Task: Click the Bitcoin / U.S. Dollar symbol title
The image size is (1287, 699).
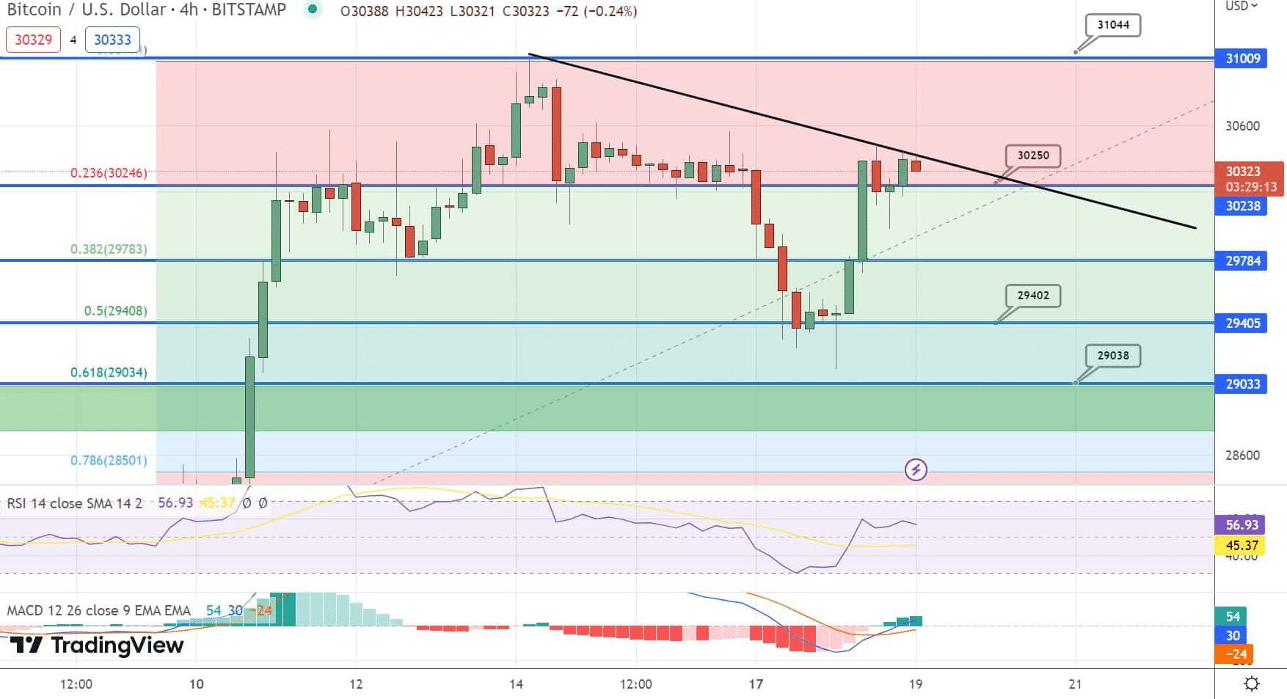Action: [x=87, y=10]
